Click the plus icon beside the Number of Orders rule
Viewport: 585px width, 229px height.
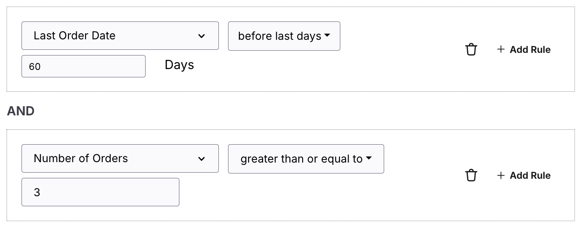pos(501,175)
